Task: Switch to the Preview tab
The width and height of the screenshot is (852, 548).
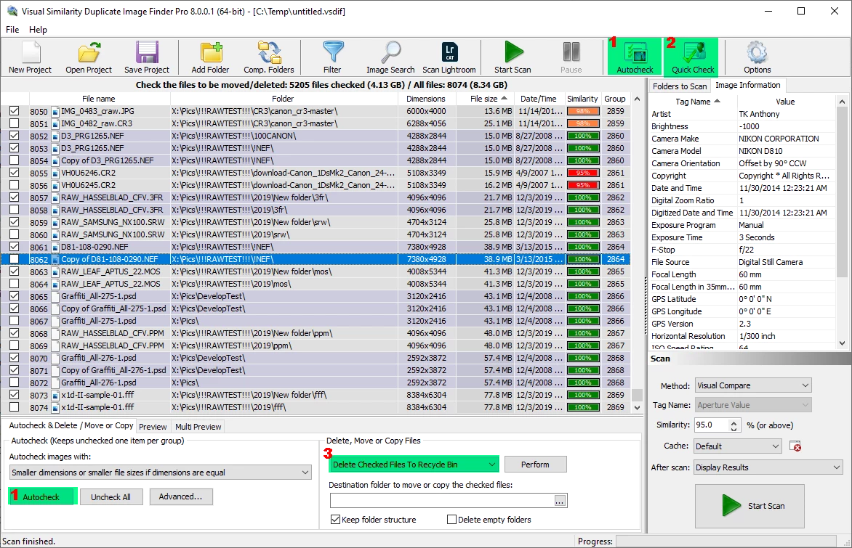Action: [x=153, y=427]
